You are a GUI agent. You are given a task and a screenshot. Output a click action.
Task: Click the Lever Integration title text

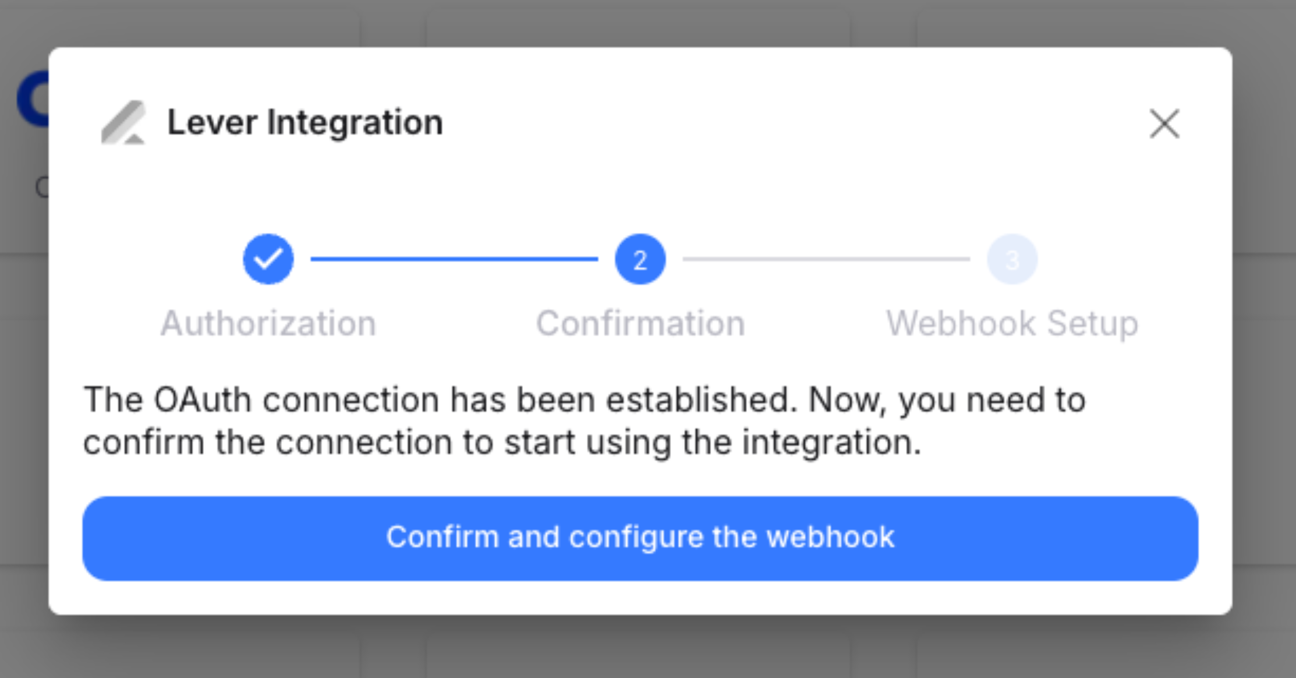pyautogui.click(x=305, y=122)
